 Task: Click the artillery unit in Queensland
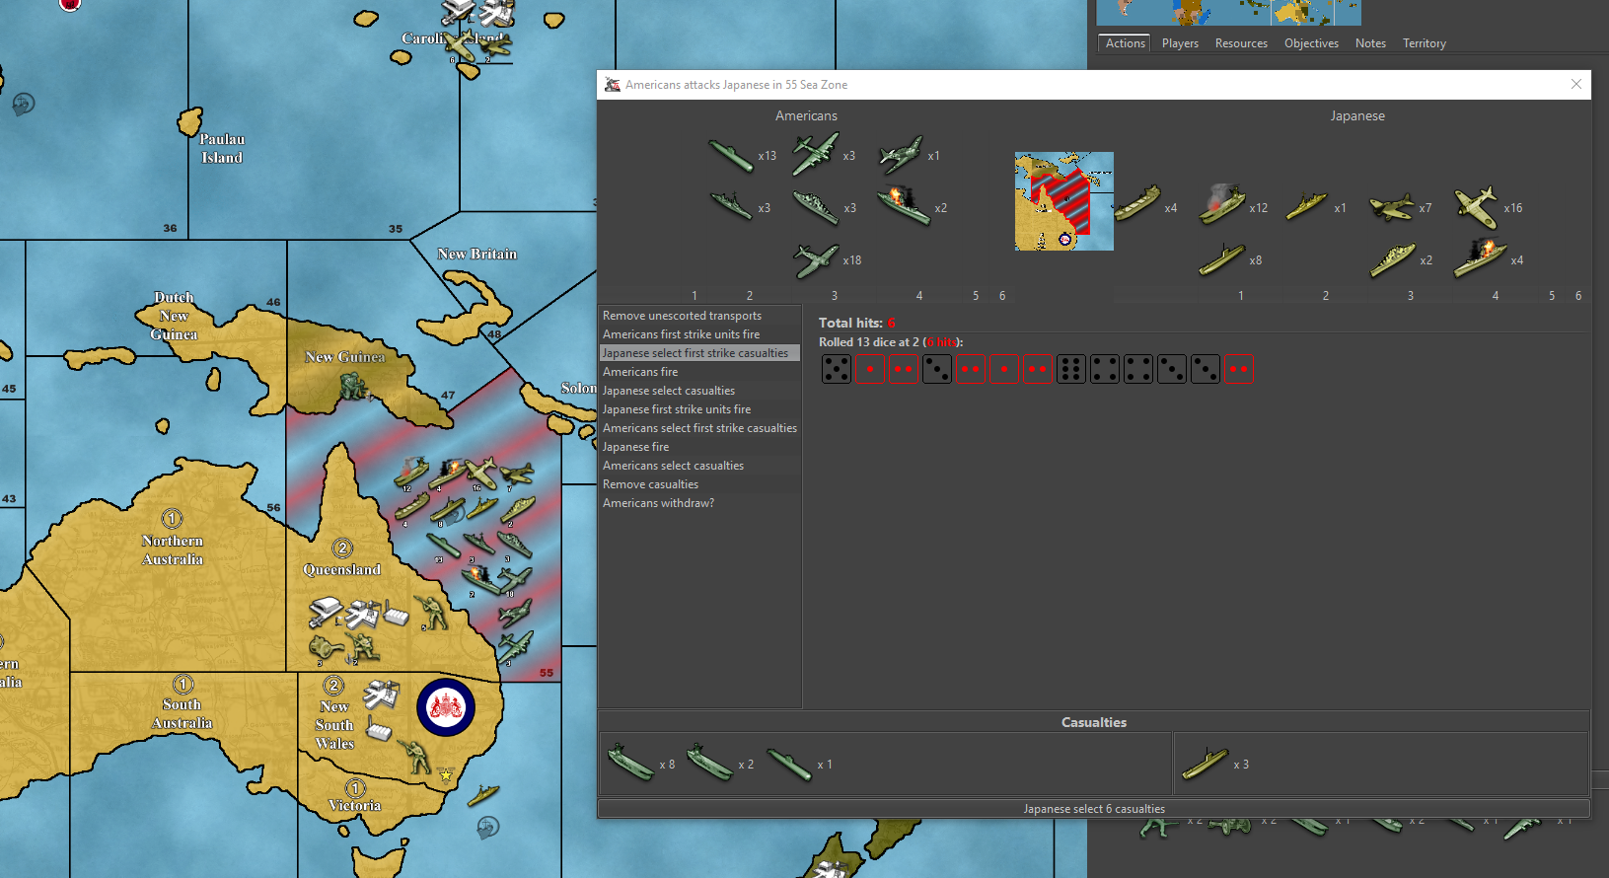pos(327,647)
